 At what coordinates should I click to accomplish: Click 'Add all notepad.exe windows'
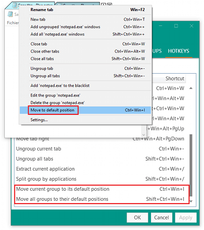click(85, 34)
